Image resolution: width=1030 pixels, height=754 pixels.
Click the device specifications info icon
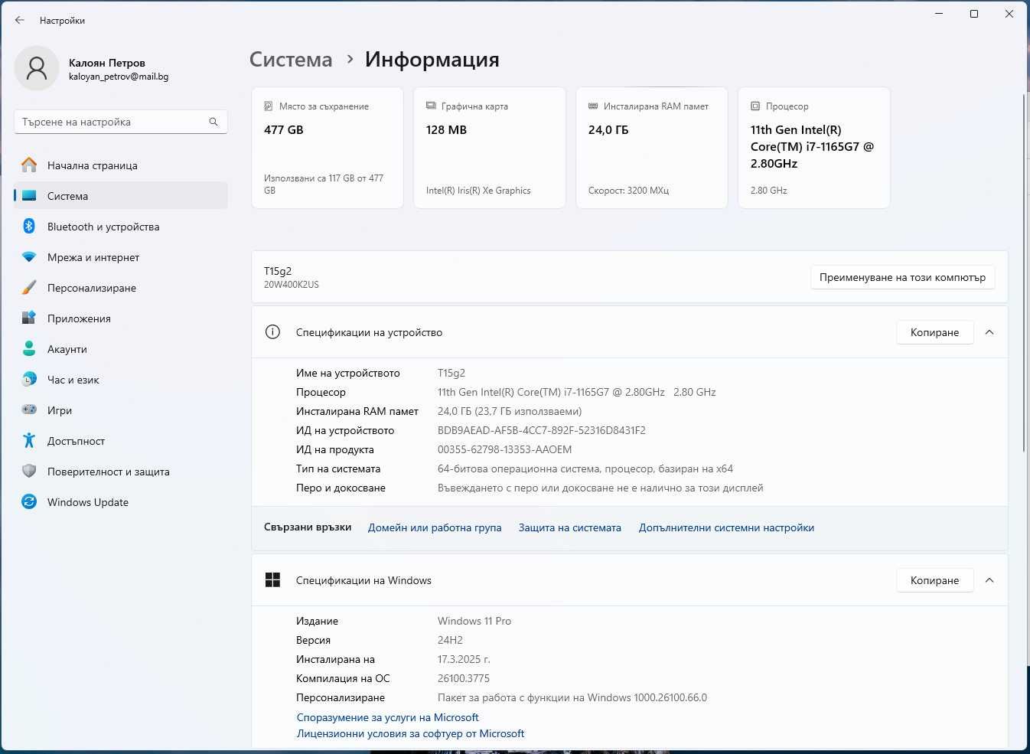click(x=272, y=332)
